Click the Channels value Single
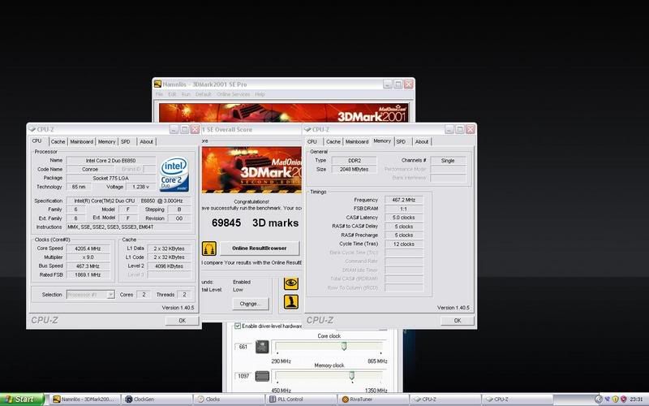Screen dimensions: 649x406 [x=448, y=161]
